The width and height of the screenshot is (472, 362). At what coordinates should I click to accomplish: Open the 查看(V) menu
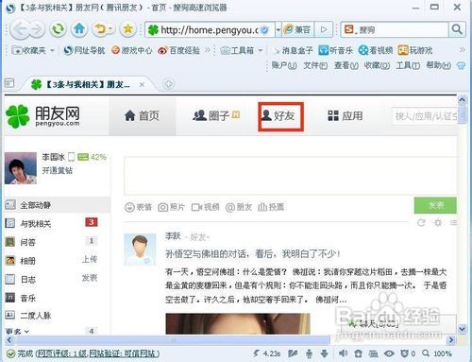346,65
